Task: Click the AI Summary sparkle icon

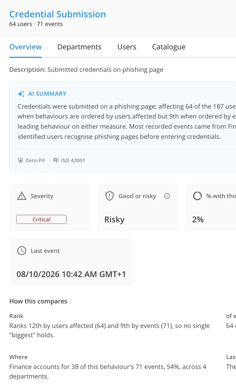Action: [21, 94]
